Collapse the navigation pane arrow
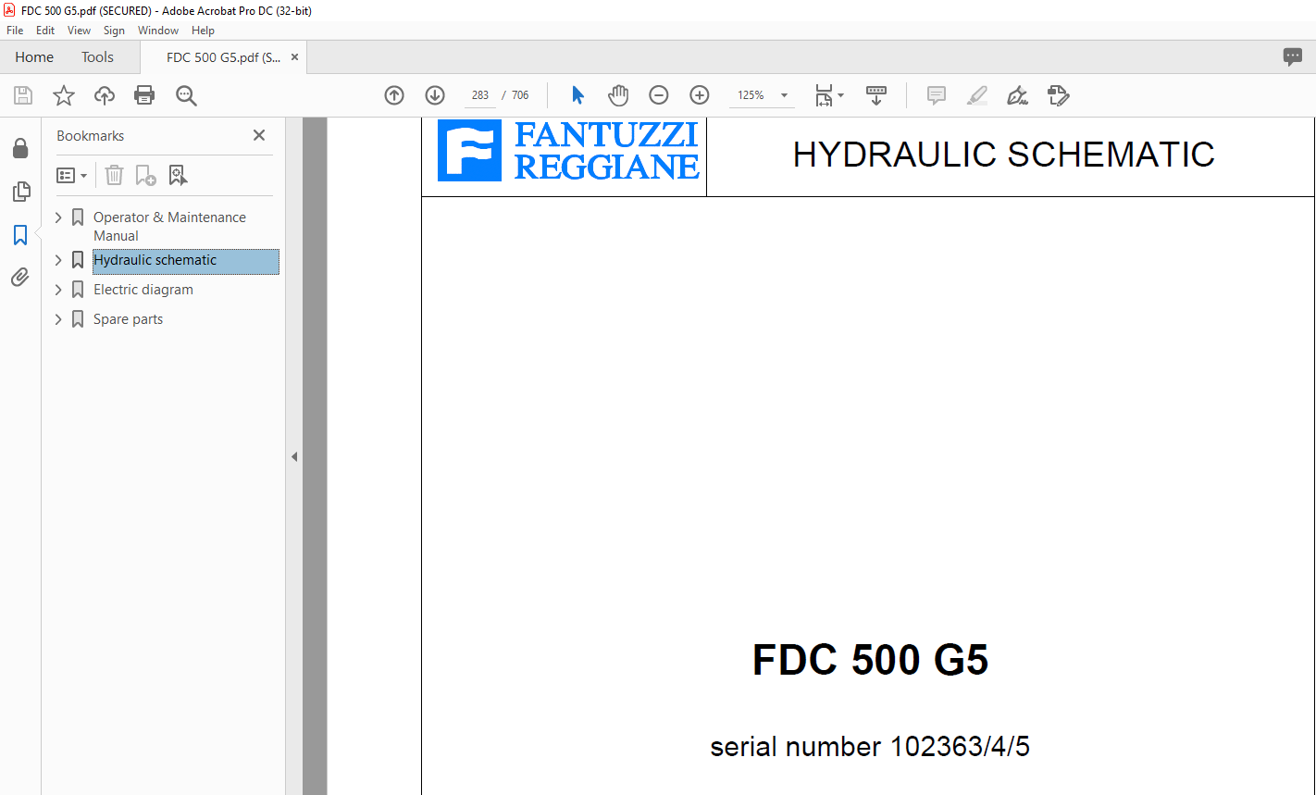 pyautogui.click(x=294, y=456)
